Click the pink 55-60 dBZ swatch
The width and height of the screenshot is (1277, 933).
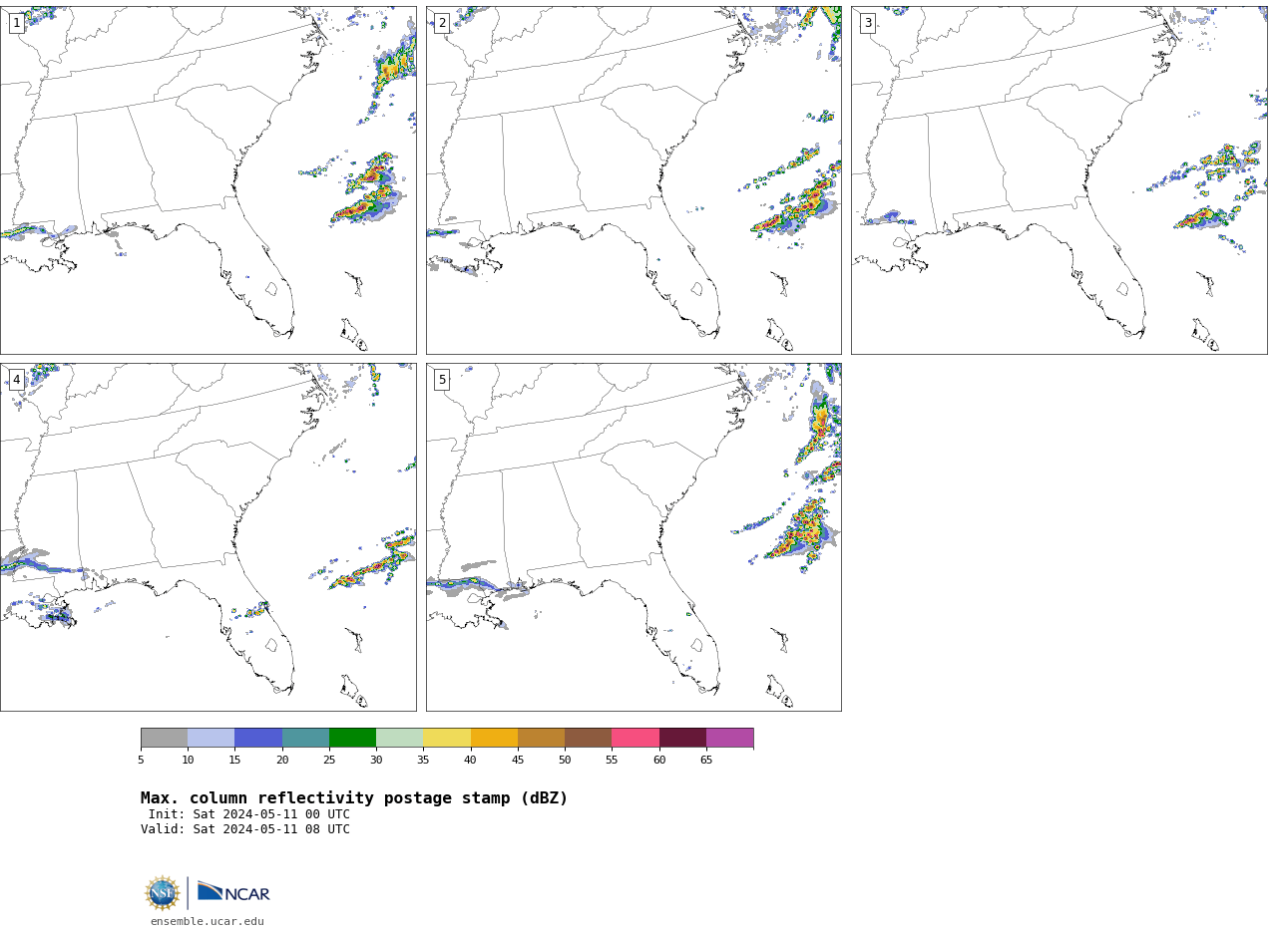636,738
